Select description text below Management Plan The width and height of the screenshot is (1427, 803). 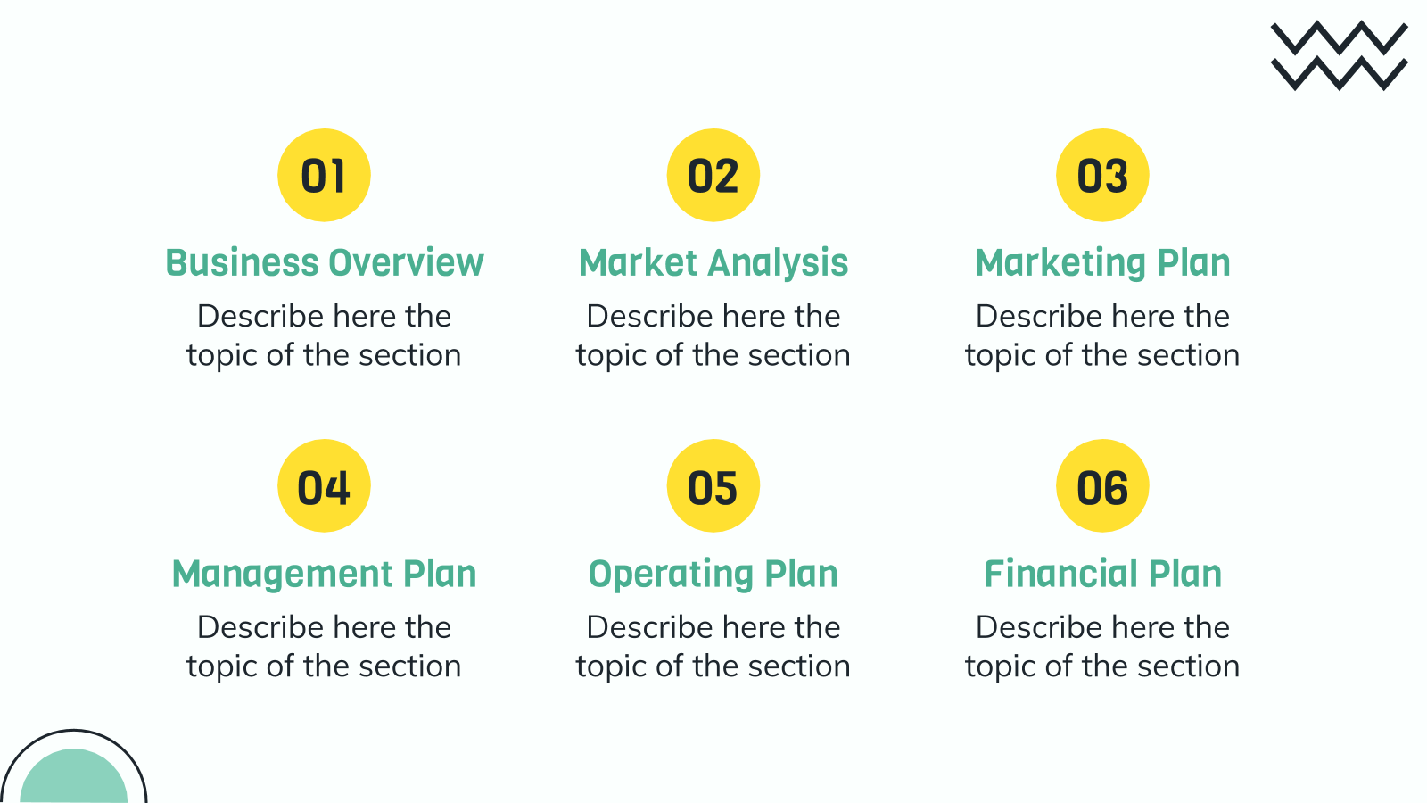pos(324,647)
